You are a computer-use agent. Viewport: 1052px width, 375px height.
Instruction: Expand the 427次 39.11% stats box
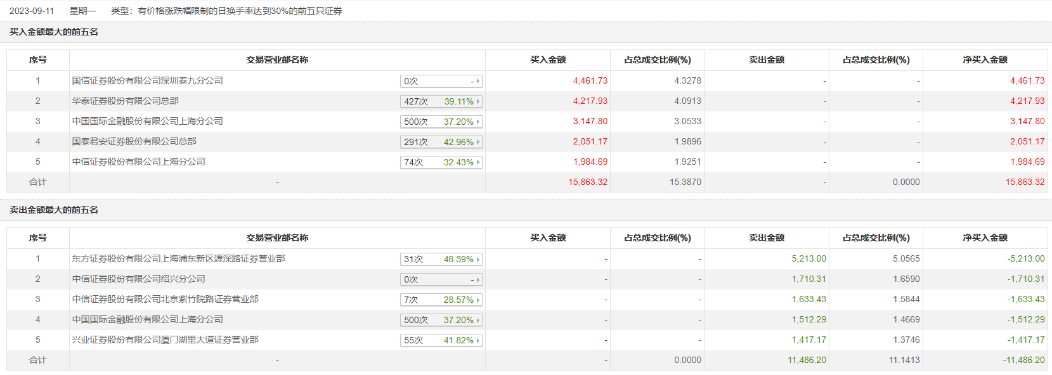[441, 101]
